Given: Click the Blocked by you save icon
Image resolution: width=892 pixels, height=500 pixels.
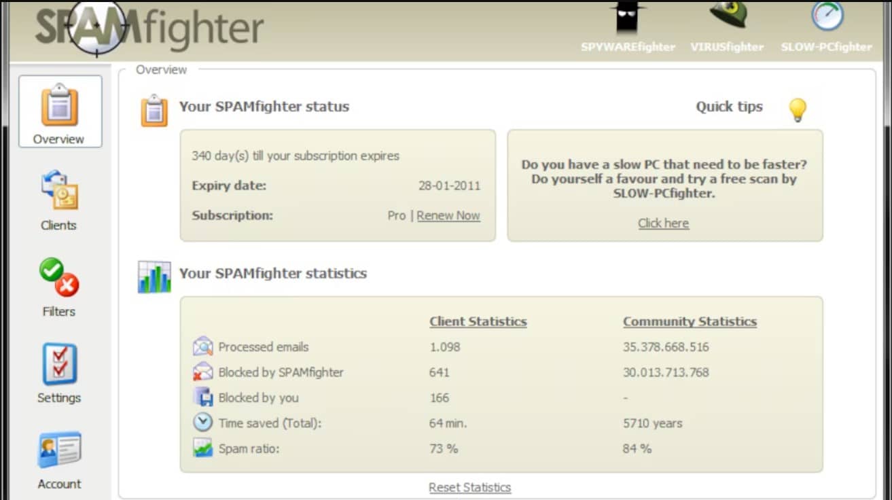Looking at the screenshot, I should pos(203,397).
